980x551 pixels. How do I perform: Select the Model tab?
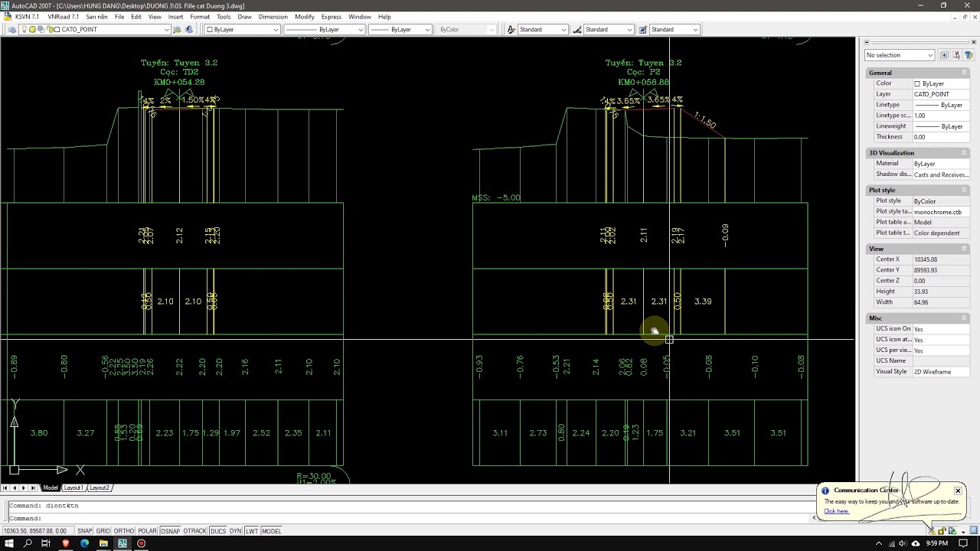click(x=51, y=487)
